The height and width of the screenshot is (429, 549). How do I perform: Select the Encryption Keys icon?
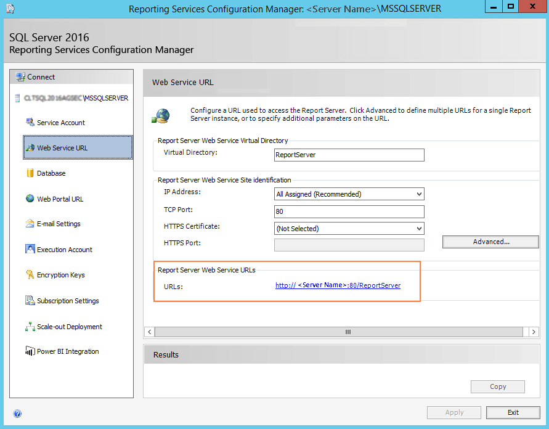click(x=30, y=275)
